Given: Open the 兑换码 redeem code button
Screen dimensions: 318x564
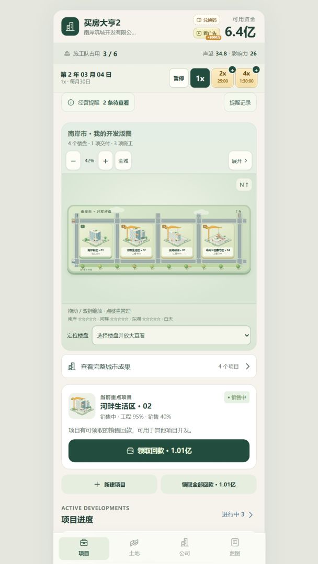Looking at the screenshot, I should click(x=207, y=20).
